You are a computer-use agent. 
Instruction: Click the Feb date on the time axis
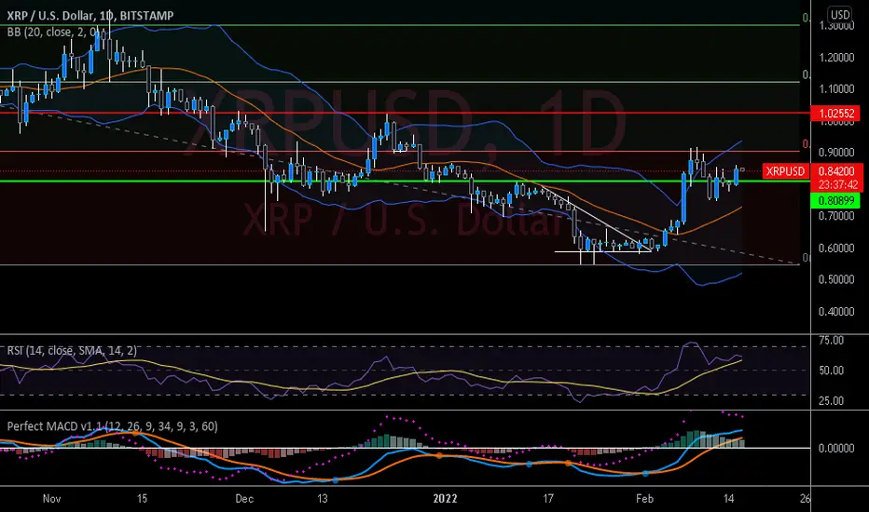(x=644, y=499)
